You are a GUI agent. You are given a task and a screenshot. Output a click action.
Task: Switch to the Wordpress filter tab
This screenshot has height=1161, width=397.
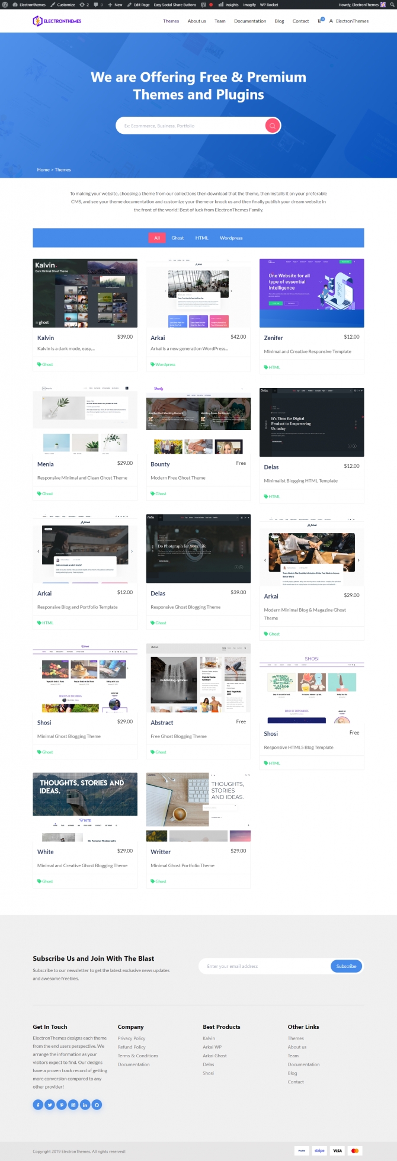coord(231,238)
